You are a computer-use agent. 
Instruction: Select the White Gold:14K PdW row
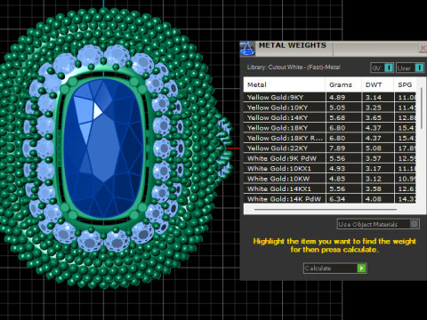click(x=329, y=199)
